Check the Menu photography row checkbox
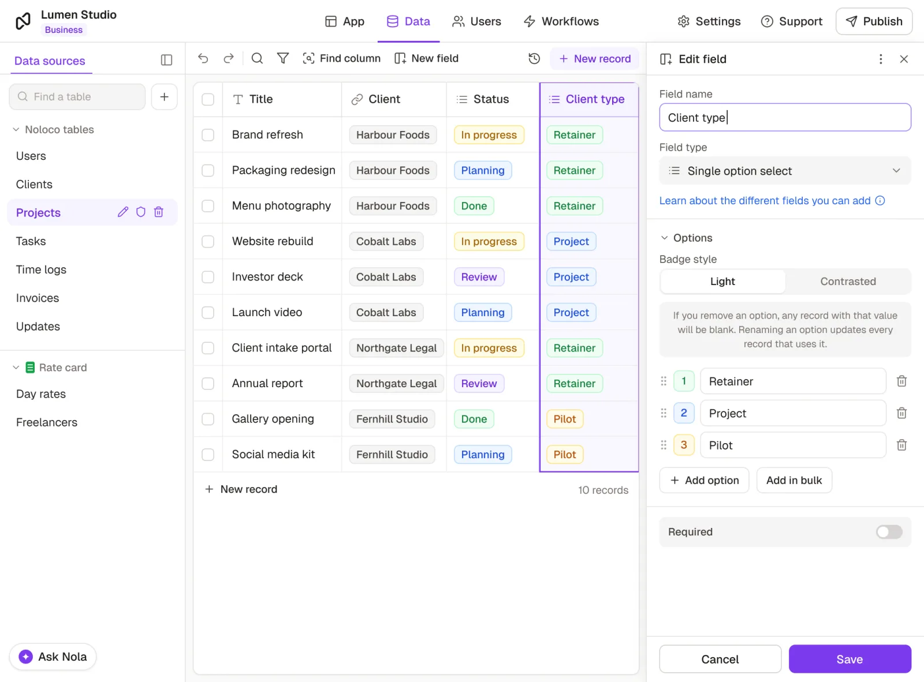This screenshot has height=682, width=924. point(208,206)
